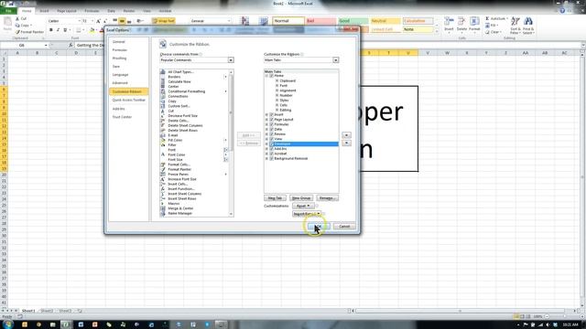This screenshot has height=329, width=586.
Task: Click the Move Up arrow button
Action: click(346, 135)
